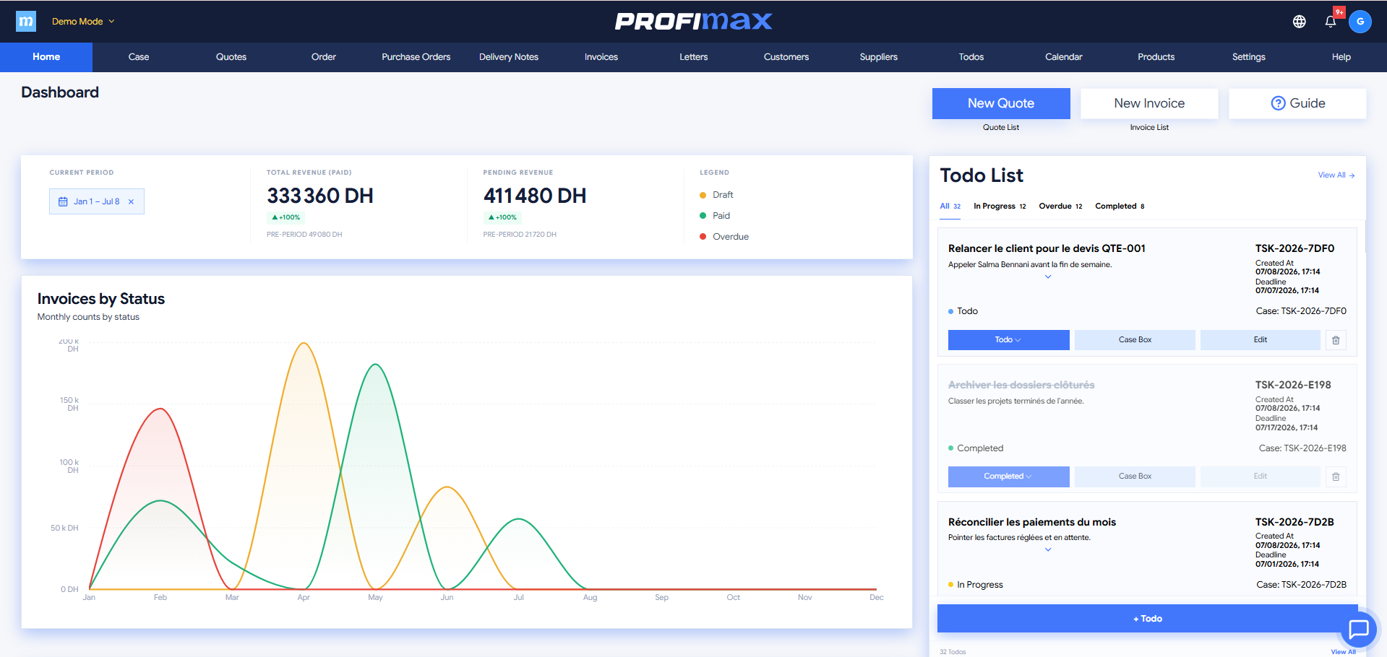This screenshot has height=657, width=1387.
Task: Delete the TSK-2026-7DF0 todo via trash icon
Action: click(1336, 340)
